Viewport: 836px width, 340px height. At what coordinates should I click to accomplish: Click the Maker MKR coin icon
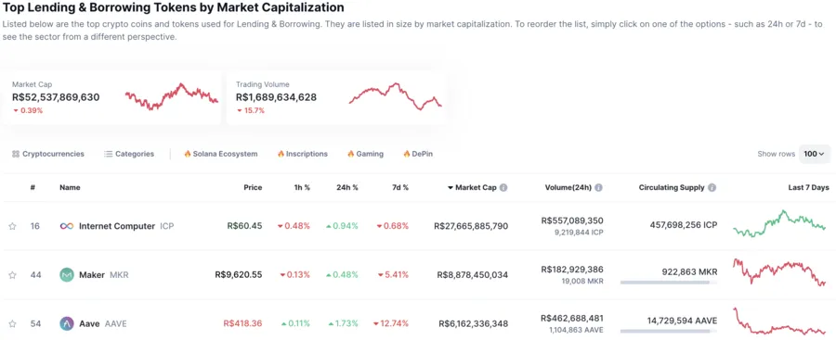tap(67, 275)
